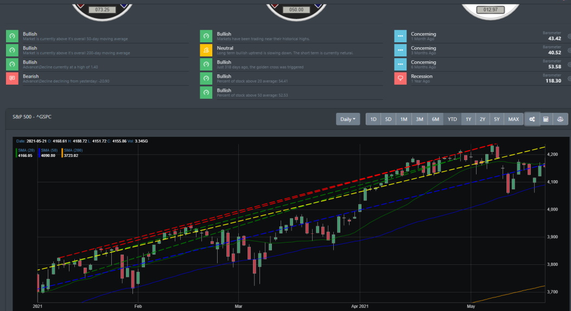Click the gauge icon beside 'trading near their historical highs'
The width and height of the screenshot is (571, 311).
click(x=206, y=36)
